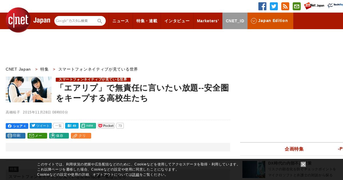Focus the Google custom search field
This screenshot has width=343, height=180.
(x=76, y=21)
